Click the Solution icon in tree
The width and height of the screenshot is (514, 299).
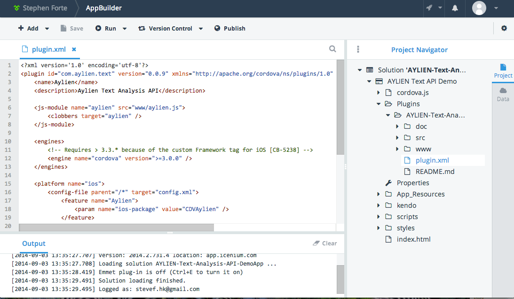coord(370,70)
